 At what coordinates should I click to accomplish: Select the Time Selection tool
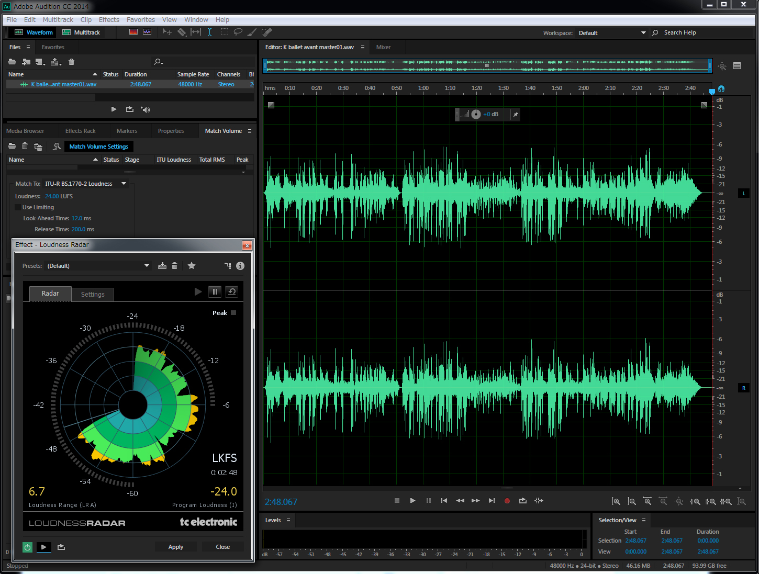coord(209,32)
